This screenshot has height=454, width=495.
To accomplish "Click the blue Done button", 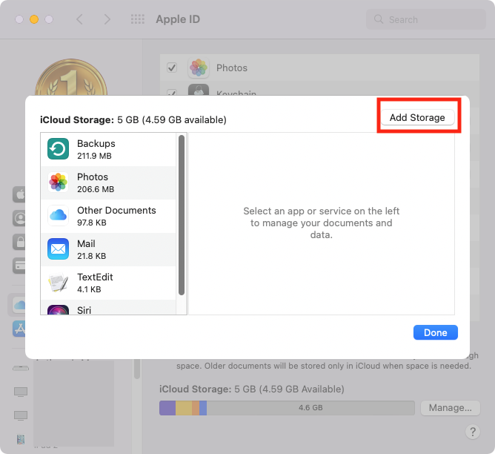I will pos(435,332).
